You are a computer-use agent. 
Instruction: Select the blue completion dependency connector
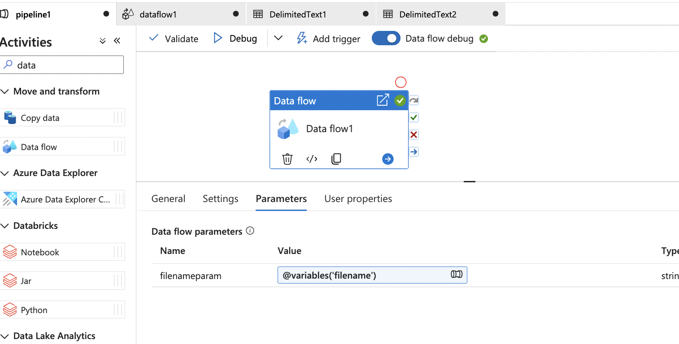click(x=414, y=152)
